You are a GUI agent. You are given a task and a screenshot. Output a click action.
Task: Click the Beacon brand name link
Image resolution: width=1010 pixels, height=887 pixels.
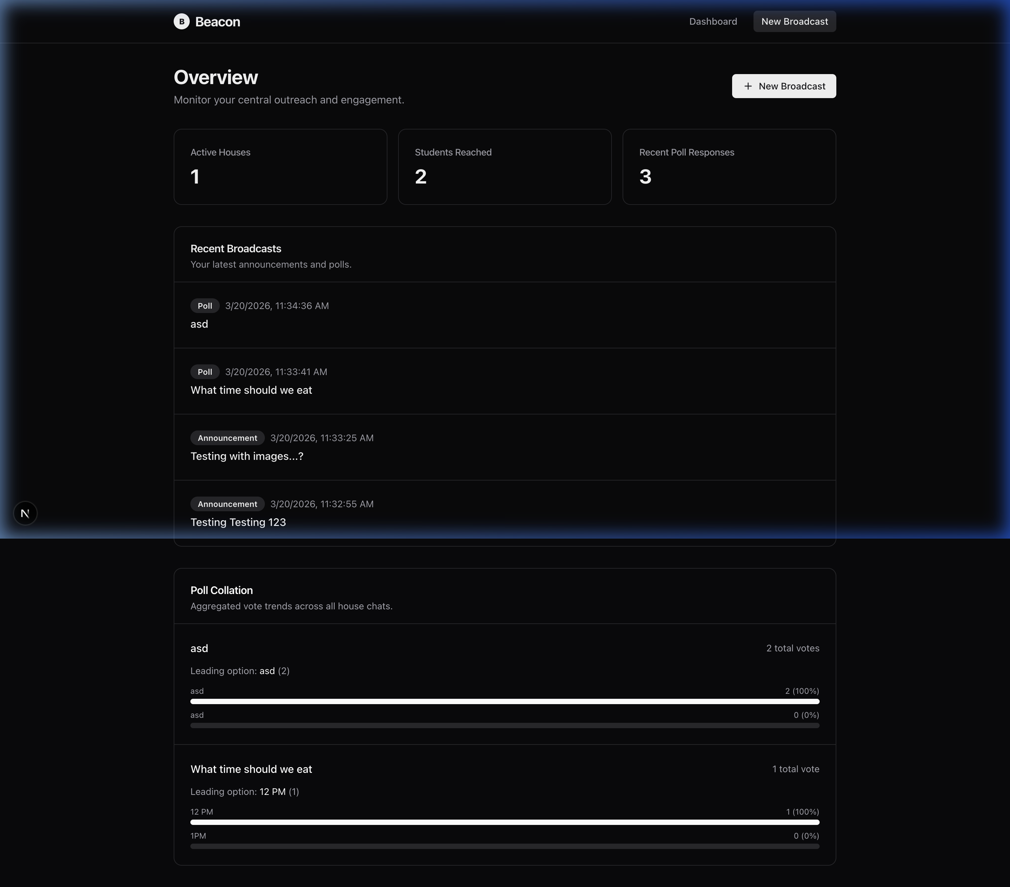point(217,22)
